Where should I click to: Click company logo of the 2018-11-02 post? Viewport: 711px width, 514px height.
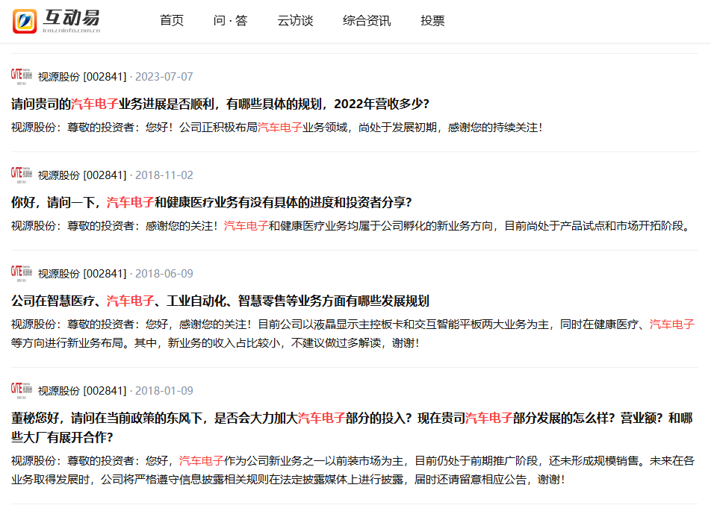[22, 175]
